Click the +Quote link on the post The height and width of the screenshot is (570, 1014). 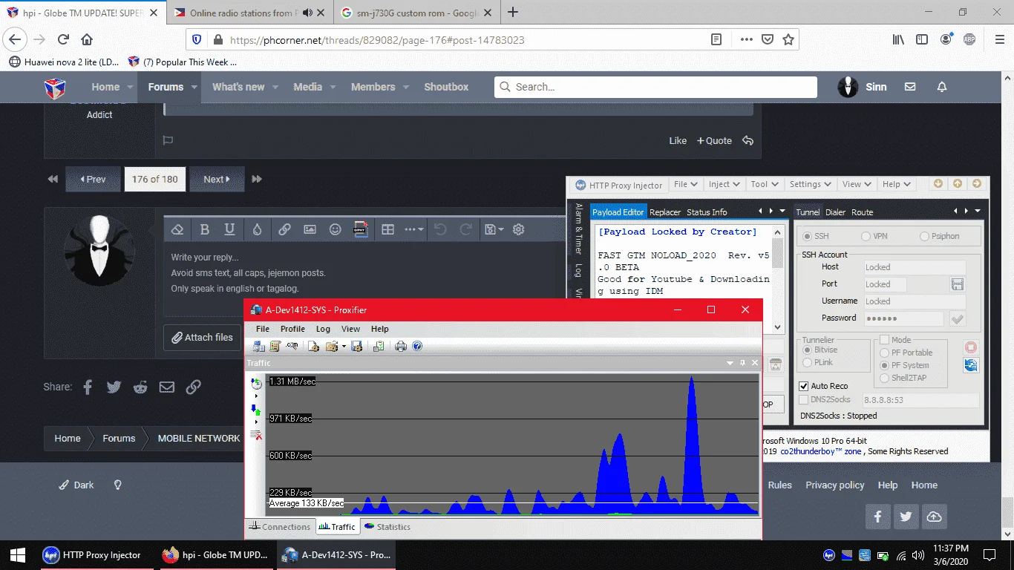tap(714, 140)
